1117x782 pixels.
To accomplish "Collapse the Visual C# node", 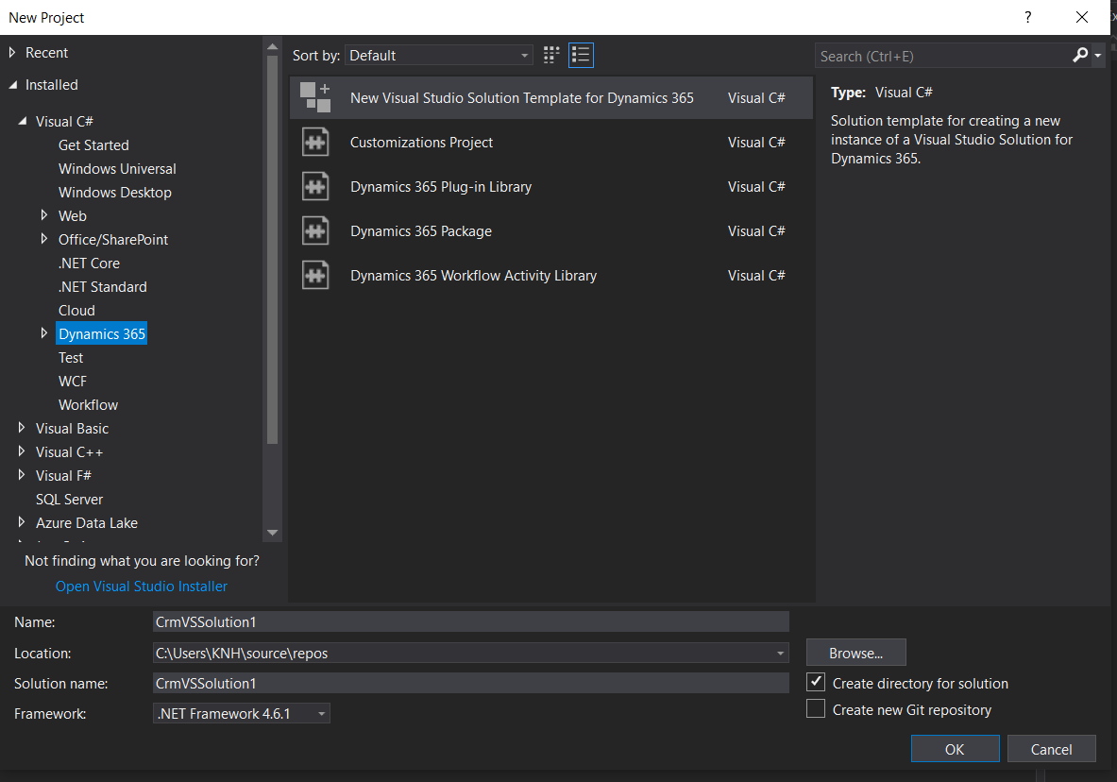I will coord(23,121).
